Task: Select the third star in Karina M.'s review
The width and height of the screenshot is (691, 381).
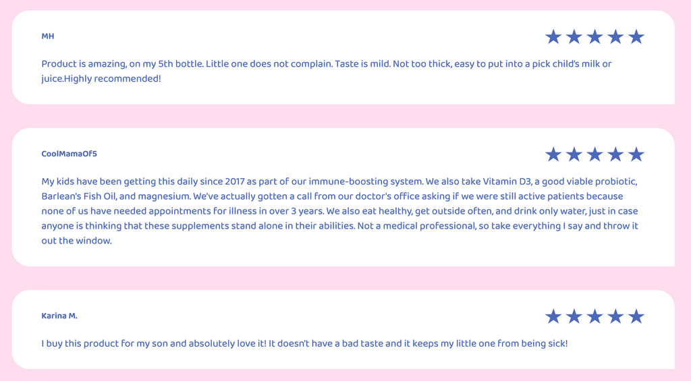Action: [595, 316]
